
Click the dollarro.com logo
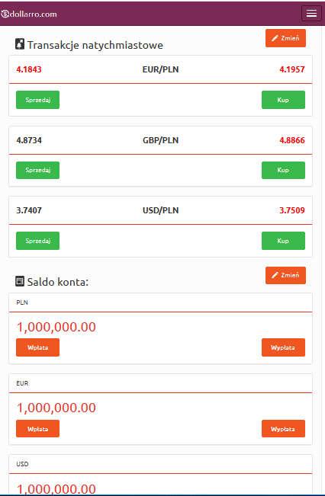[29, 14]
